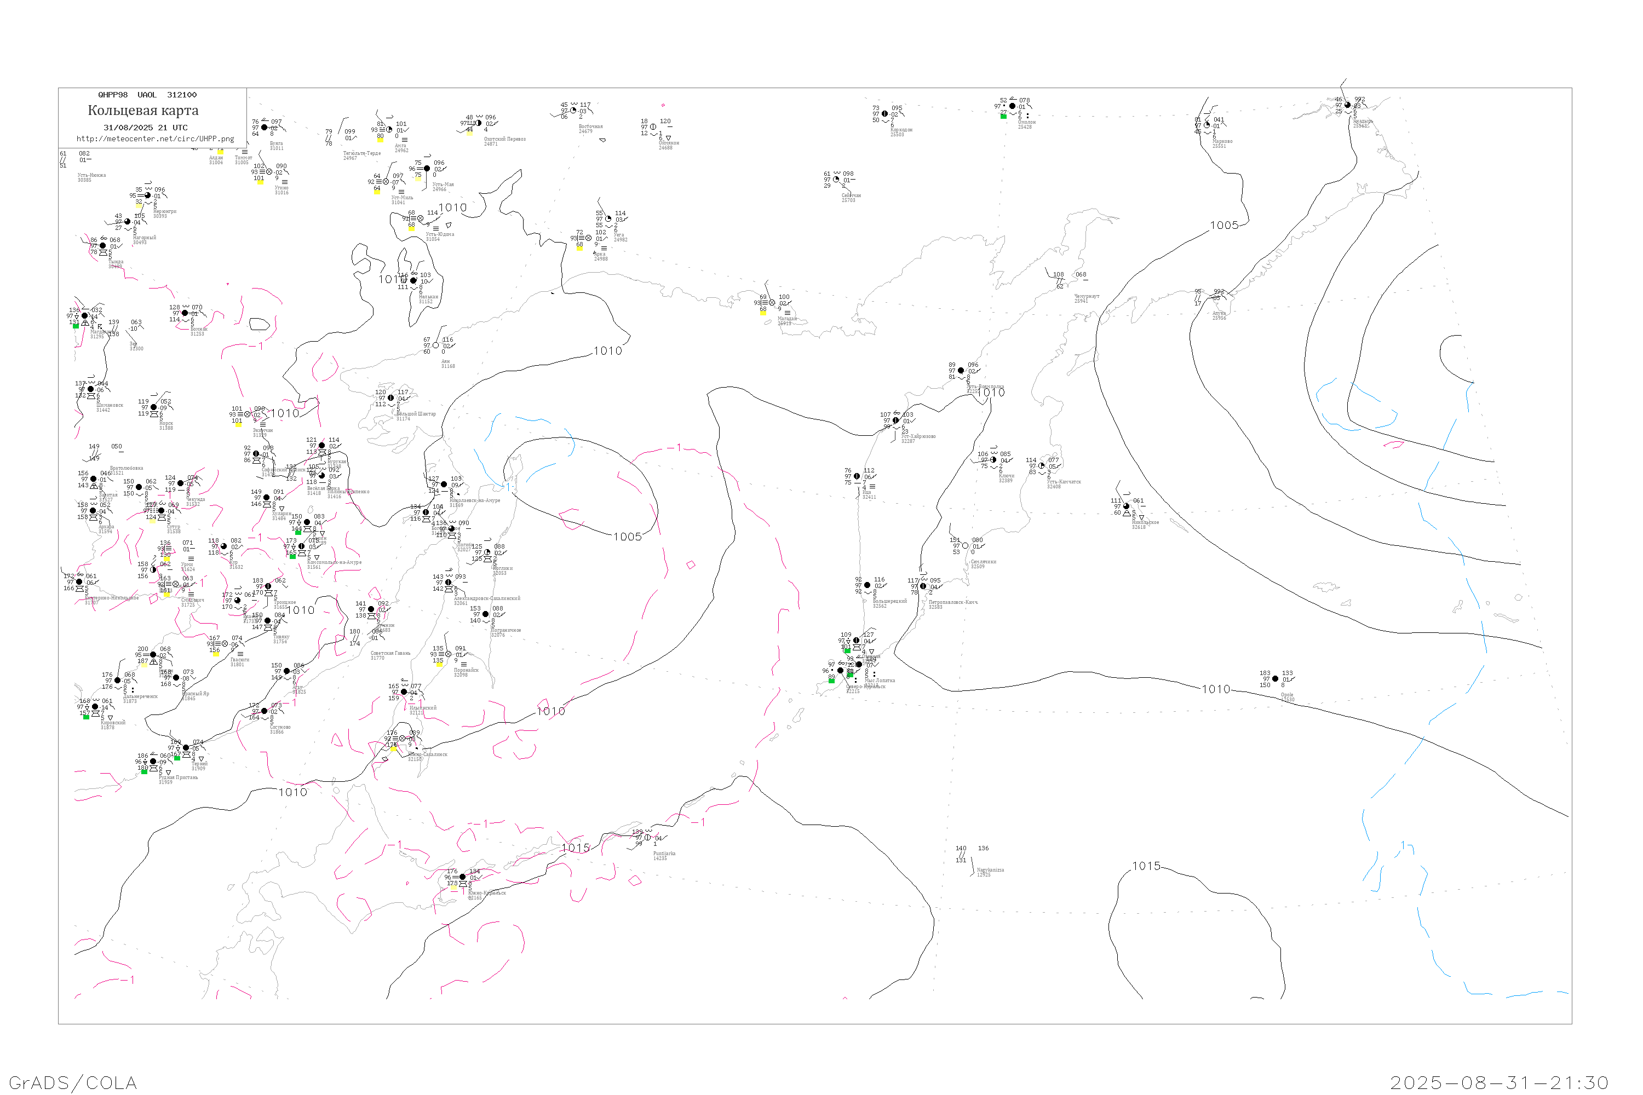This screenshot has height=1095, width=1643.
Task: Click the Угино crossed-circle sky-obscured symbol
Action: click(269, 172)
